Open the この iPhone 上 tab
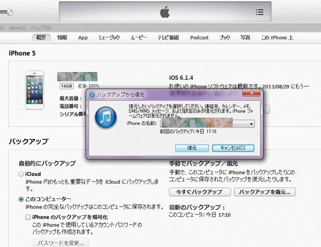 pyautogui.click(x=277, y=37)
